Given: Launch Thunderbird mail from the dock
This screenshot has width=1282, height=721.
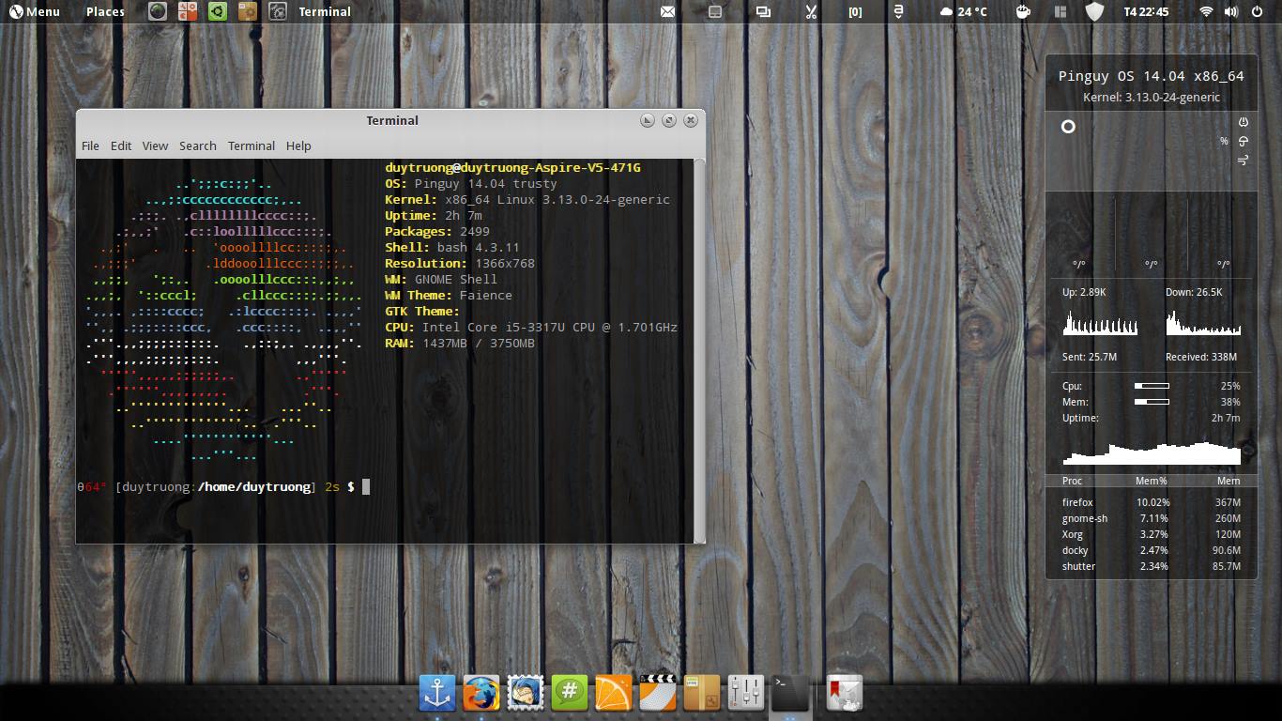Looking at the screenshot, I should coord(526,693).
